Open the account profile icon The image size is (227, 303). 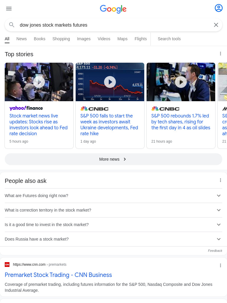pos(218,8)
